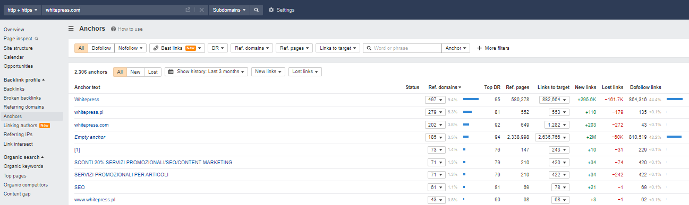Open Backlinks in sidebar

[14, 89]
